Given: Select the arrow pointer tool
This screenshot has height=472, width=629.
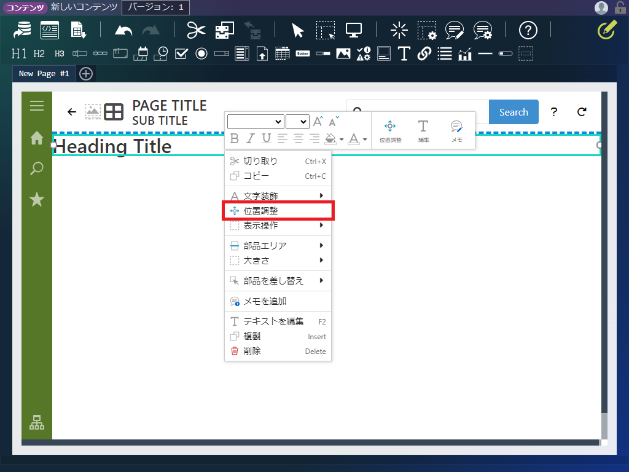Looking at the screenshot, I should (x=298, y=30).
